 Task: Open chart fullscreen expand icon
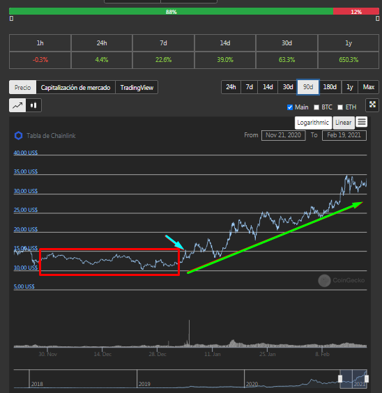pos(372,105)
